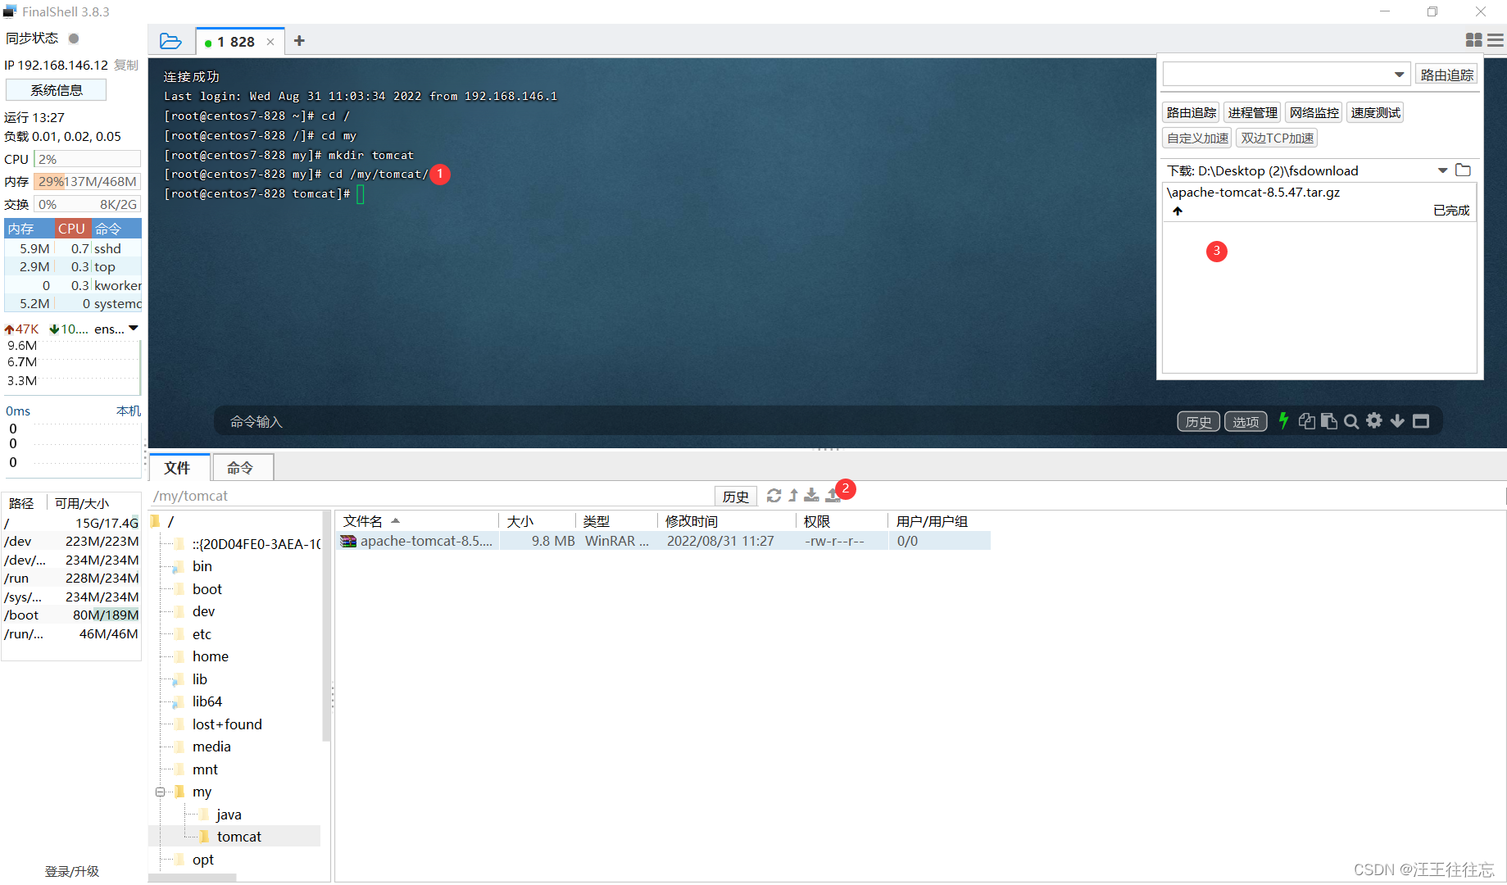Select the 1 828 session tab
The height and width of the screenshot is (885, 1507).
tap(234, 41)
